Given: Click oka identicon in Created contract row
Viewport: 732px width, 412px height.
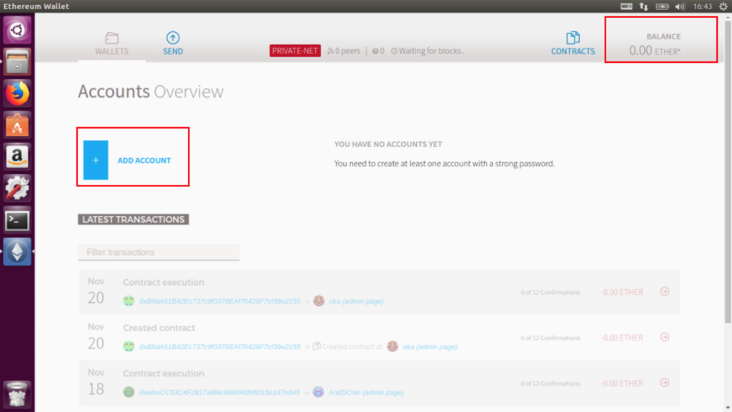Looking at the screenshot, I should pyautogui.click(x=392, y=346).
